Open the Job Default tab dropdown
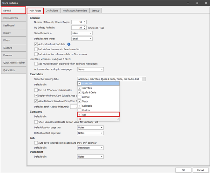 click(x=102, y=148)
